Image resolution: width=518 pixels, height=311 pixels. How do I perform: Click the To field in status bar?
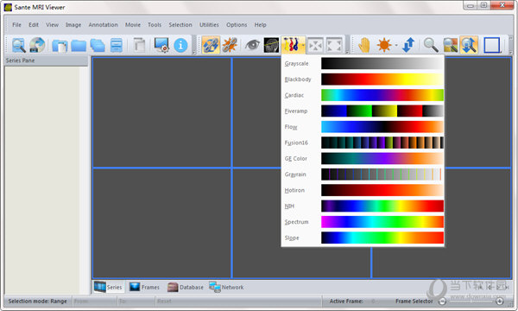pyautogui.click(x=136, y=301)
